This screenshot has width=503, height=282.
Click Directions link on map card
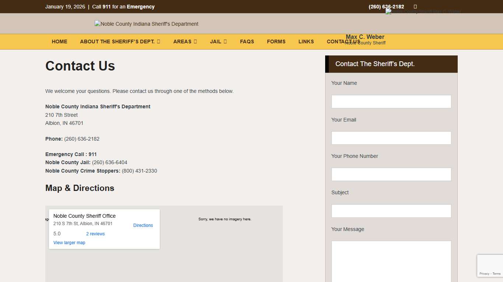click(143, 225)
